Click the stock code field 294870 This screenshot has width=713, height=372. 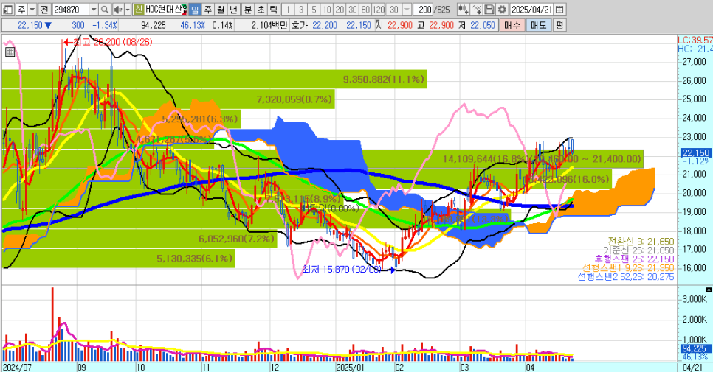coord(70,9)
